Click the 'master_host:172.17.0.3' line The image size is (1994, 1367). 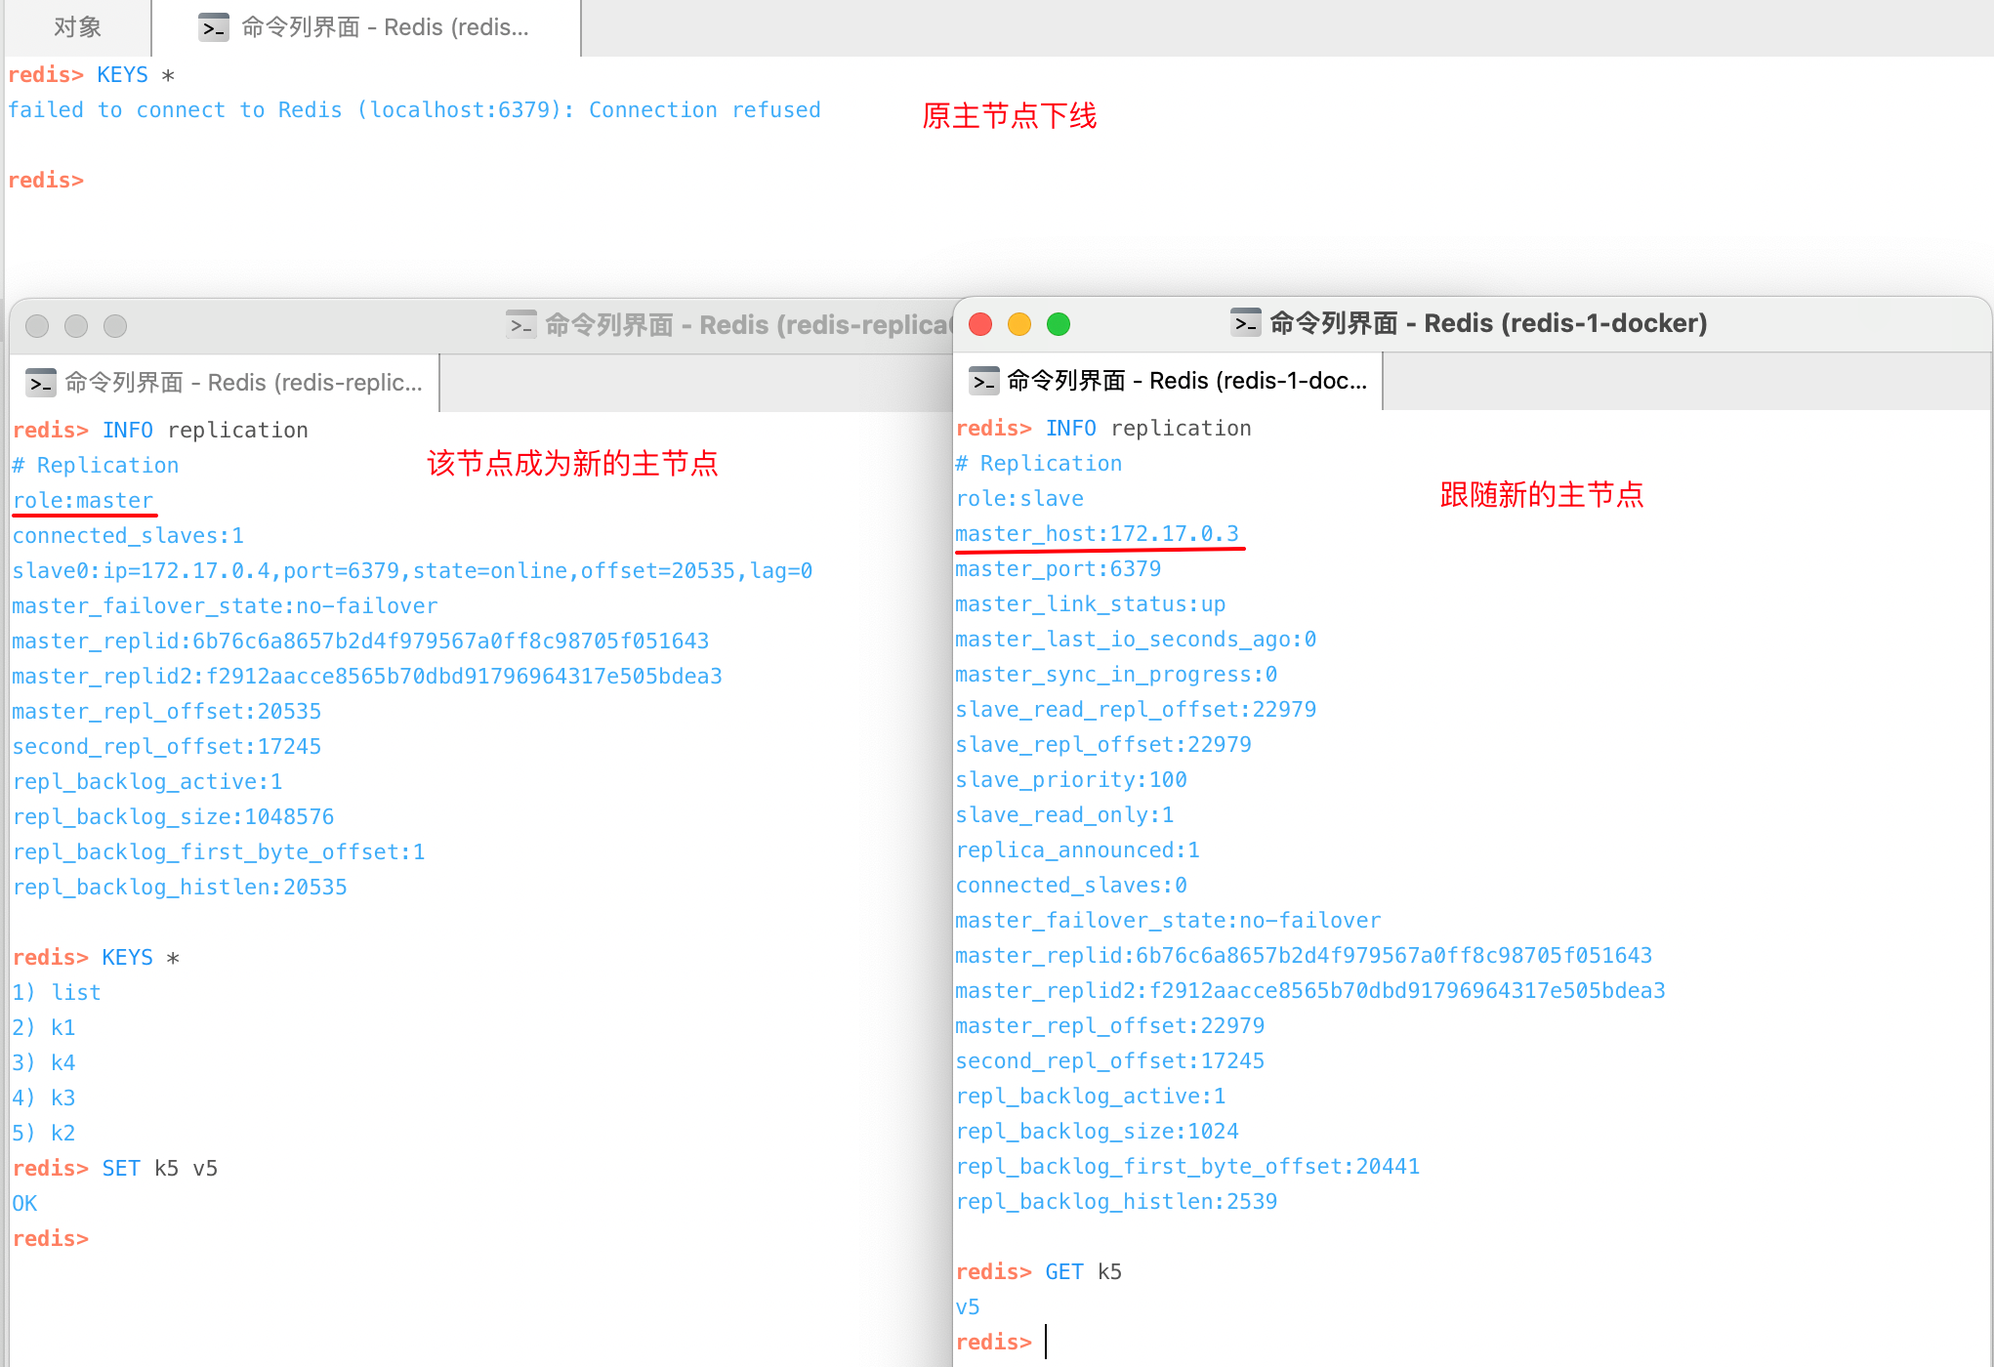coord(1097,534)
